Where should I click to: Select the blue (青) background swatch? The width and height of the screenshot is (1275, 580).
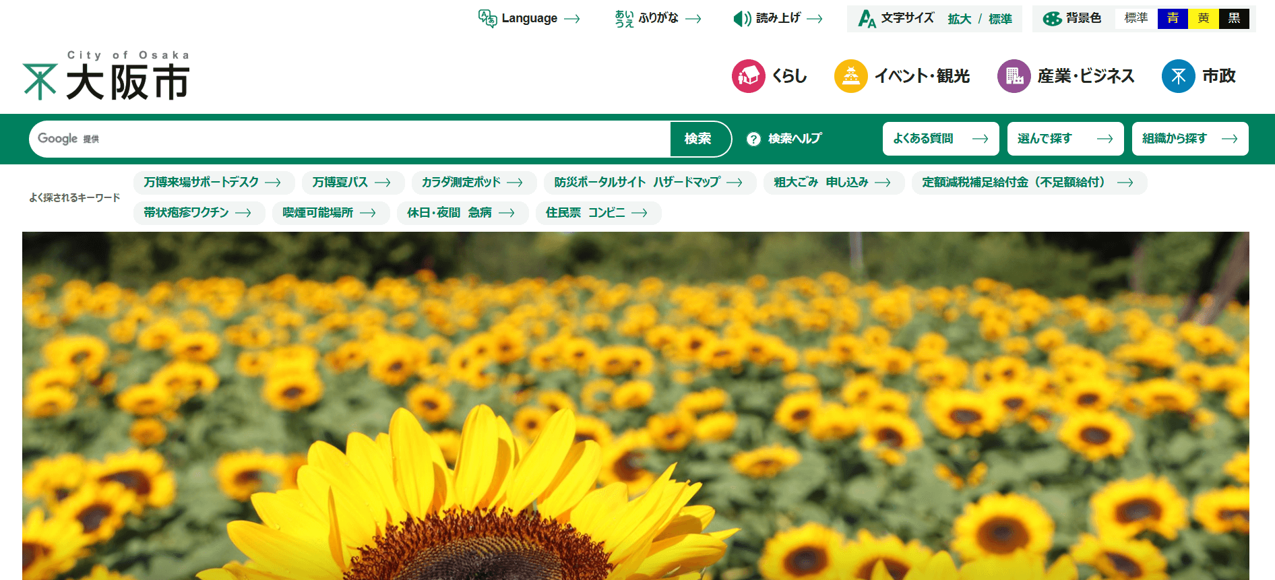click(1173, 18)
